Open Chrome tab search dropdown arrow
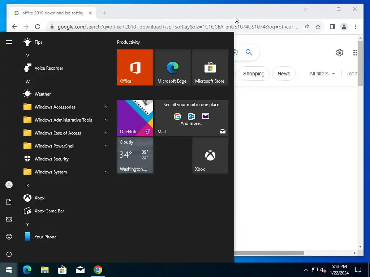This screenshot has height=277, width=370. click(x=305, y=9)
